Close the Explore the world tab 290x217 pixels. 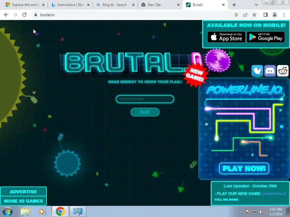43,5
